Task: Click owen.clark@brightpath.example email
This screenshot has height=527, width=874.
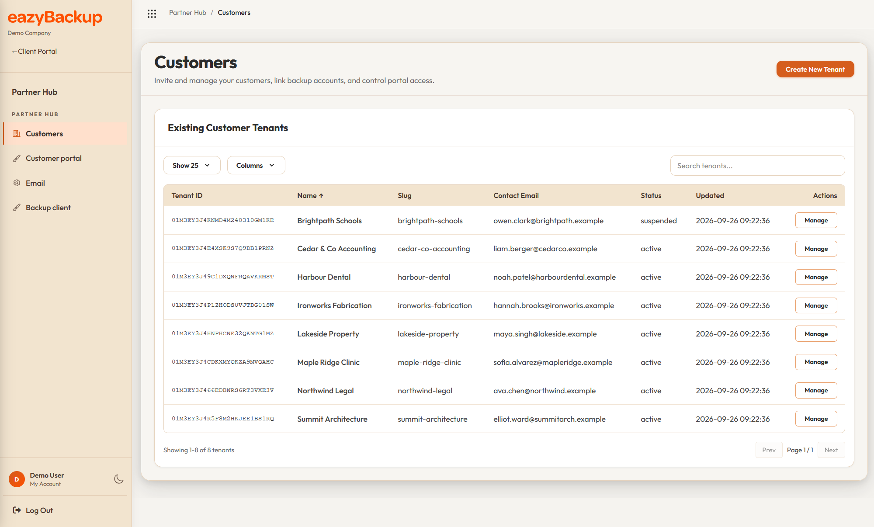Action: (x=548, y=221)
